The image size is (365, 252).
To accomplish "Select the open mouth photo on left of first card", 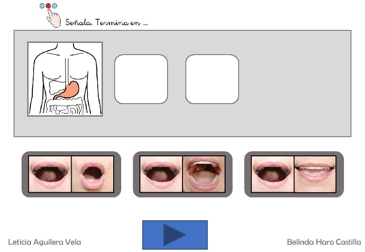I will click(50, 174).
